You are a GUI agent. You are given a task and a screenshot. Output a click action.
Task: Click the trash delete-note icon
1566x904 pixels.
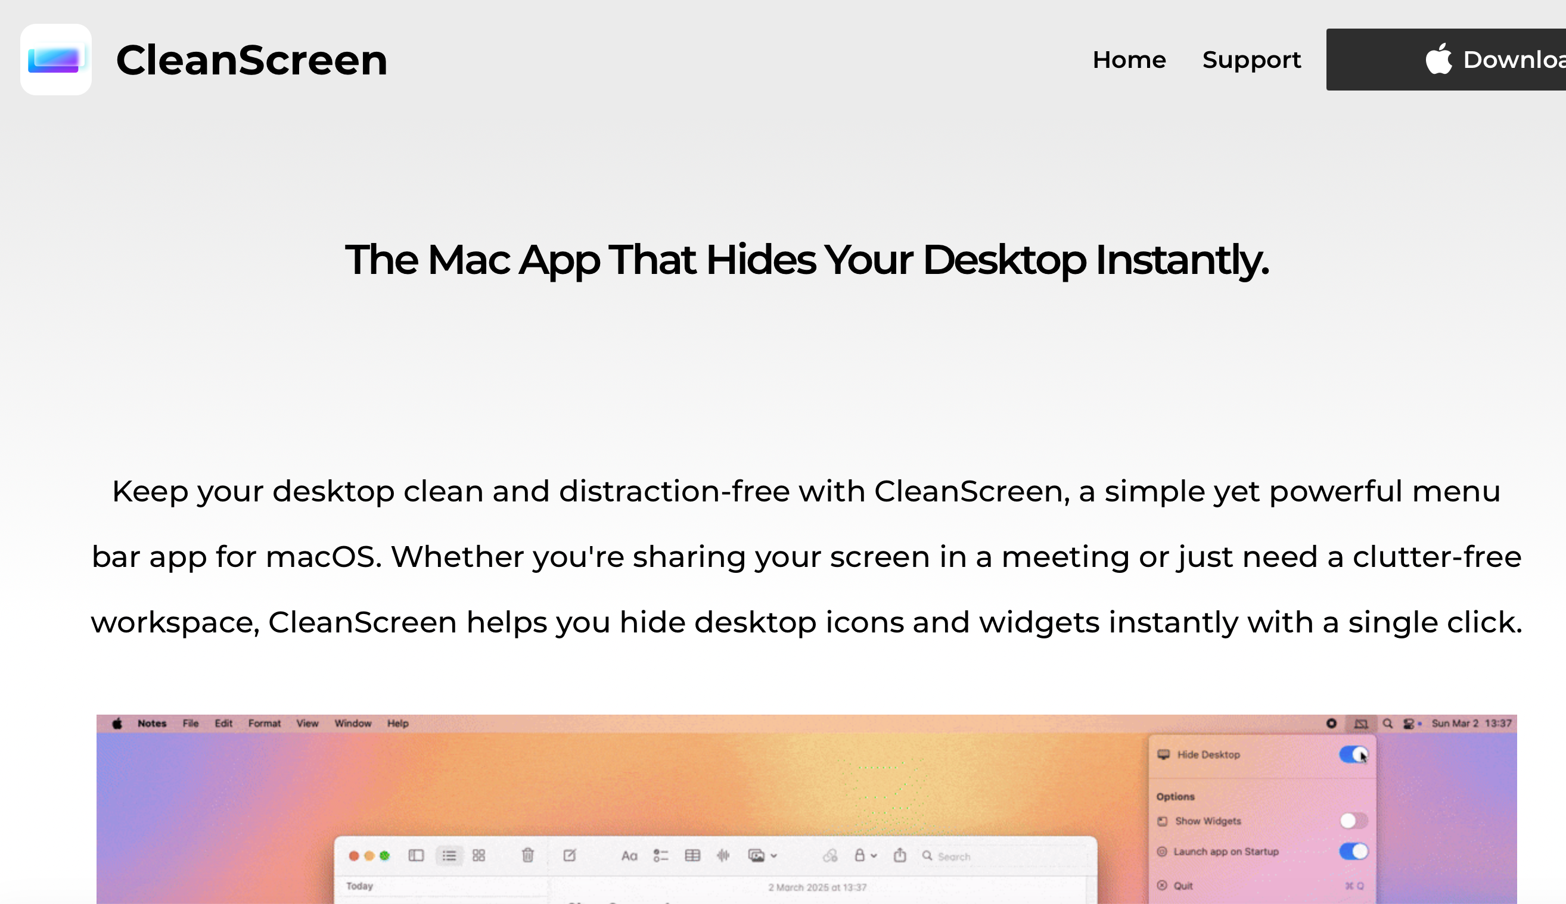click(527, 856)
